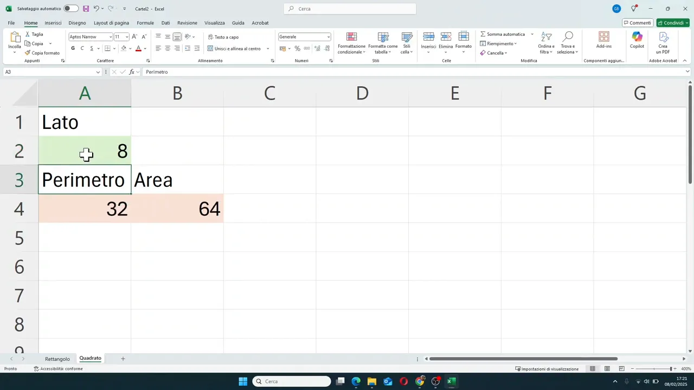The width and height of the screenshot is (694, 390).
Task: Open the Cancella clear menu
Action: (x=493, y=53)
